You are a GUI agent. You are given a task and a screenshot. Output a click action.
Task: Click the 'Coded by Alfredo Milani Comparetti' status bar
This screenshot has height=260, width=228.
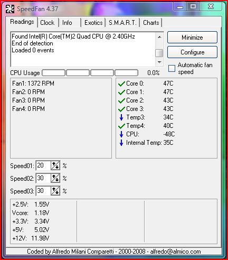[x=114, y=252]
